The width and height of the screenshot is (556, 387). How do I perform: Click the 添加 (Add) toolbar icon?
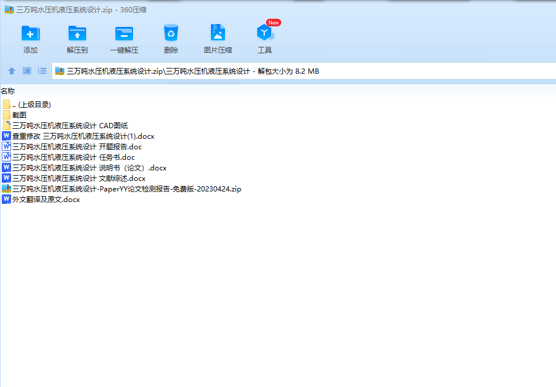pos(30,33)
